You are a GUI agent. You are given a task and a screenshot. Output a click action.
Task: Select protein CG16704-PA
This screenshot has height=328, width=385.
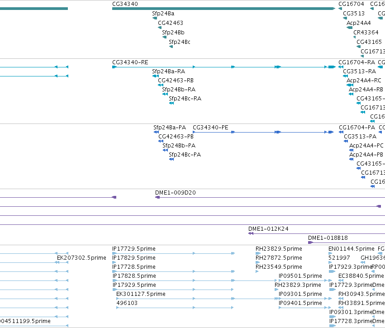341,132
